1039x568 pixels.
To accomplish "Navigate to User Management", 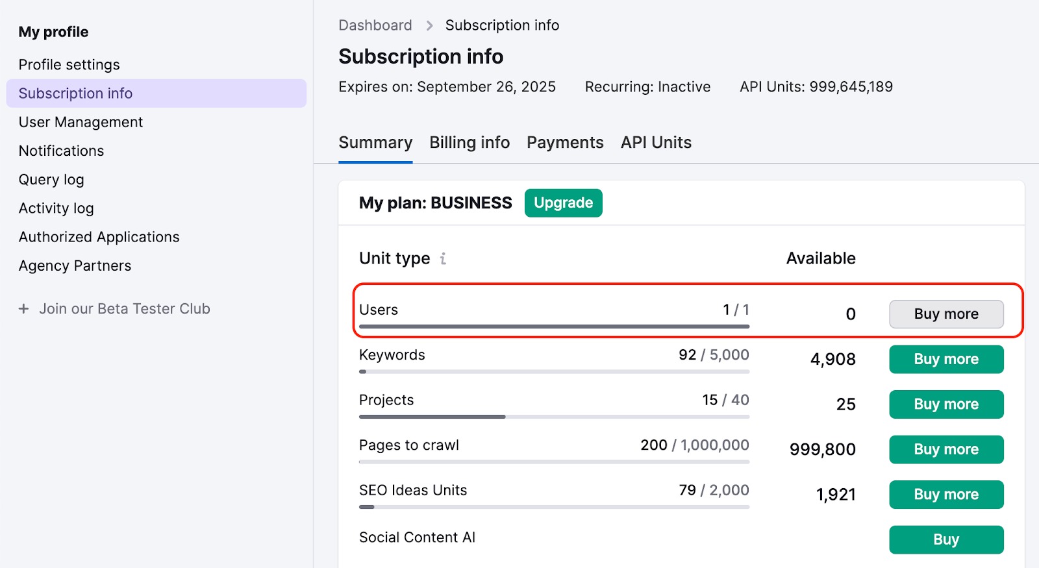I will click(81, 122).
